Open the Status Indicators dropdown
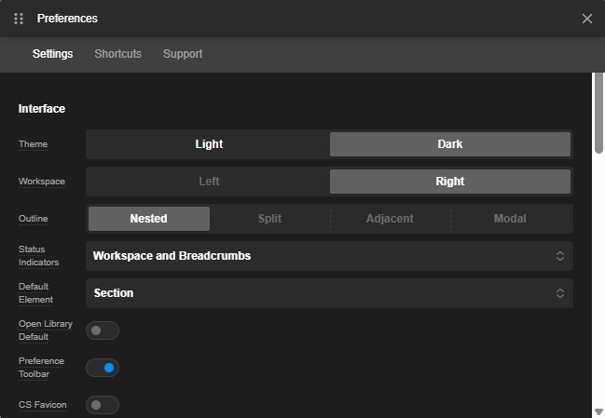 pyautogui.click(x=329, y=256)
